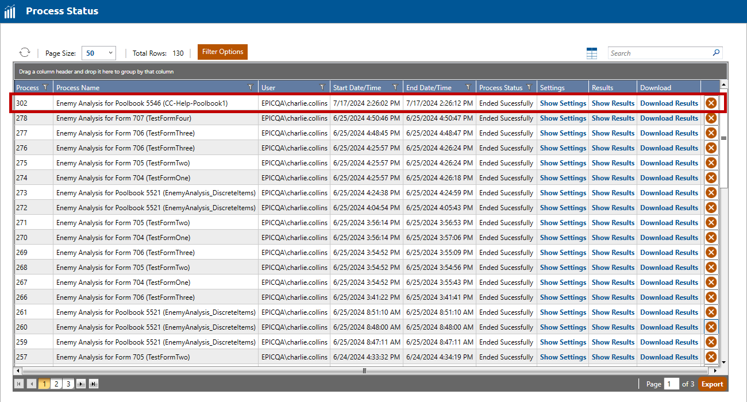The height and width of the screenshot is (402, 747).
Task: Click the orange delete icon for process 302
Action: pyautogui.click(x=711, y=103)
